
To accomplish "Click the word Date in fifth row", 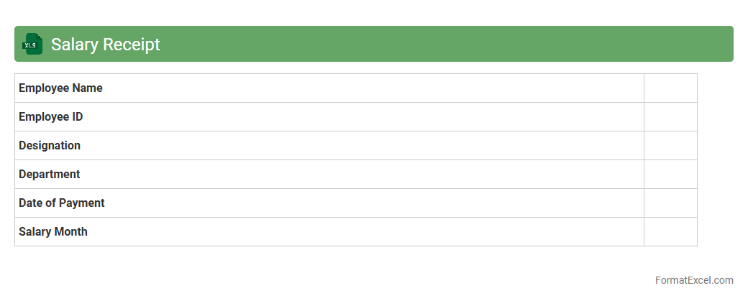I will point(31,203).
